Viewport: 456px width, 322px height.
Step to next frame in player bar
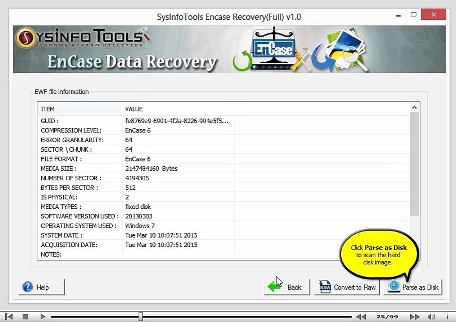pyautogui.click(x=415, y=317)
